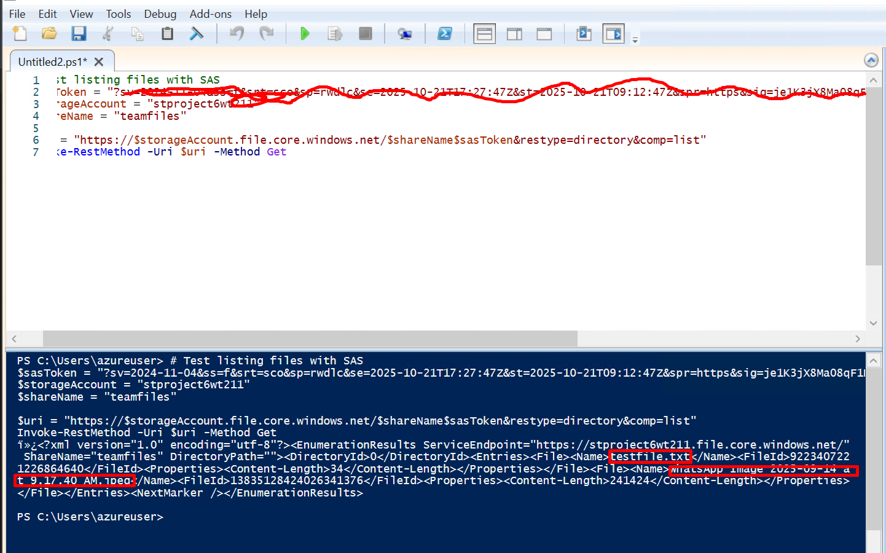The height and width of the screenshot is (553, 886).
Task: Run the script with the green play button
Action: (x=304, y=34)
